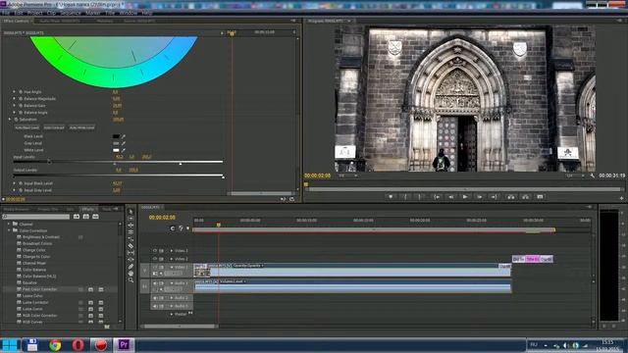Open Opera browser from the taskbar
628x353 pixels.
78,344
